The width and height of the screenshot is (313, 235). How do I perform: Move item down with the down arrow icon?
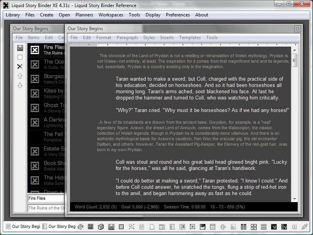click(x=20, y=85)
